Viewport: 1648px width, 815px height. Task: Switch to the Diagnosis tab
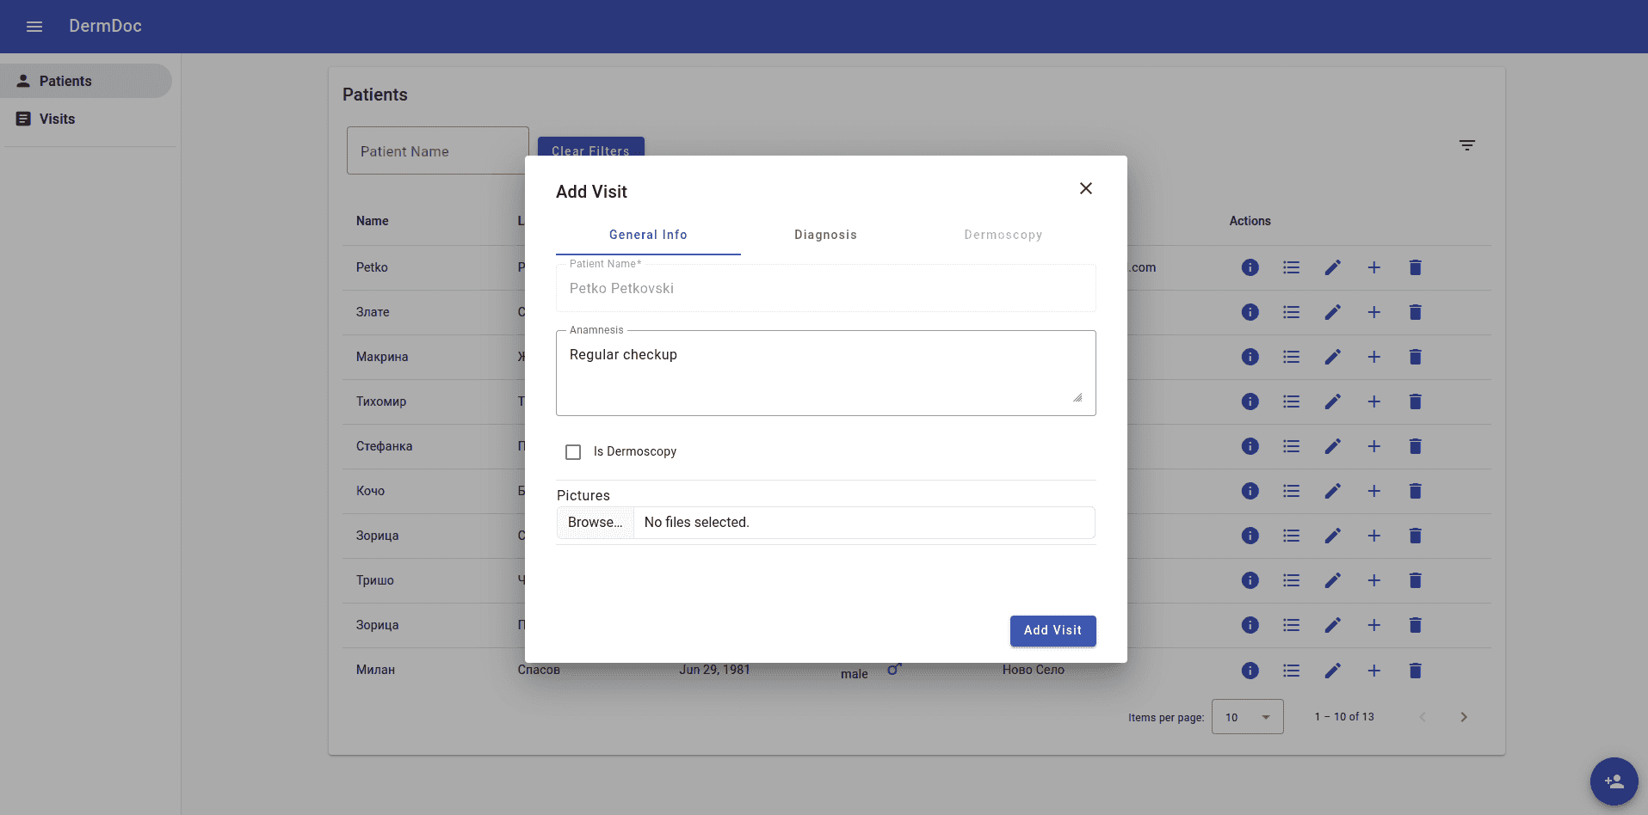(824, 235)
